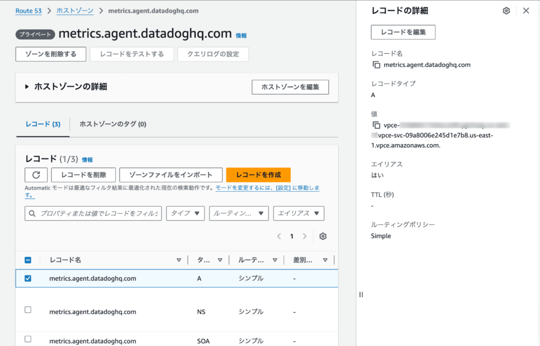Image resolution: width=540 pixels, height=346 pixels.
Task: Sort by type column arrow
Action: [x=220, y=260]
